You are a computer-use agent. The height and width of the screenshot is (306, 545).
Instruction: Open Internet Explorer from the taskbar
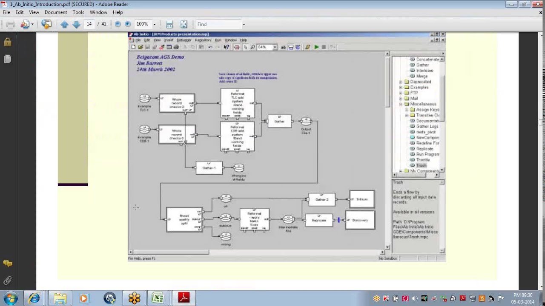point(34,298)
